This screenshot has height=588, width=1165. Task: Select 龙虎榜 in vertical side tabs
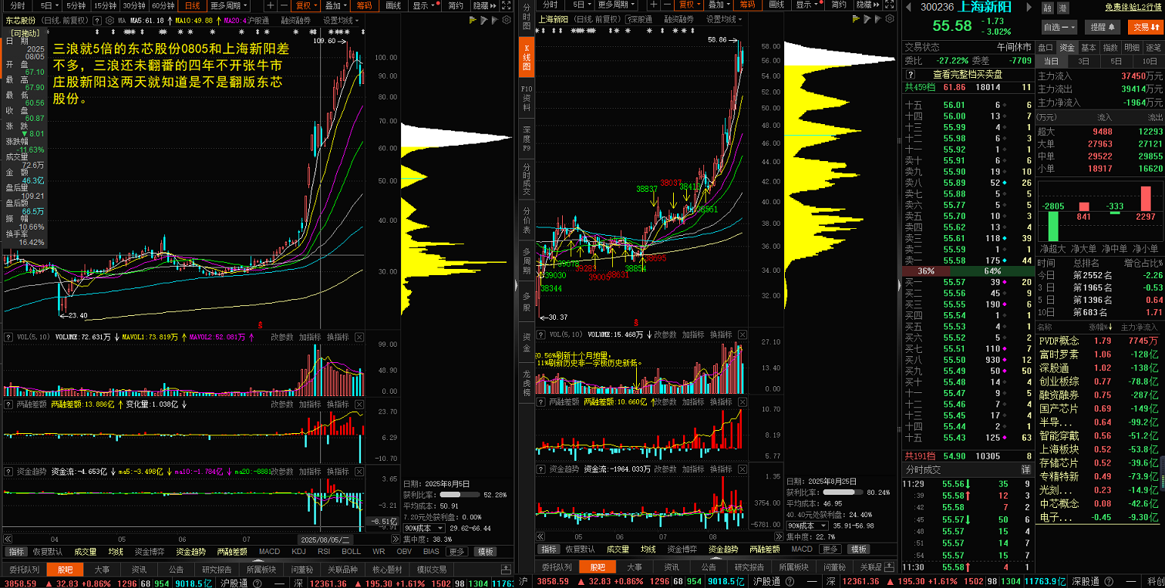527,381
